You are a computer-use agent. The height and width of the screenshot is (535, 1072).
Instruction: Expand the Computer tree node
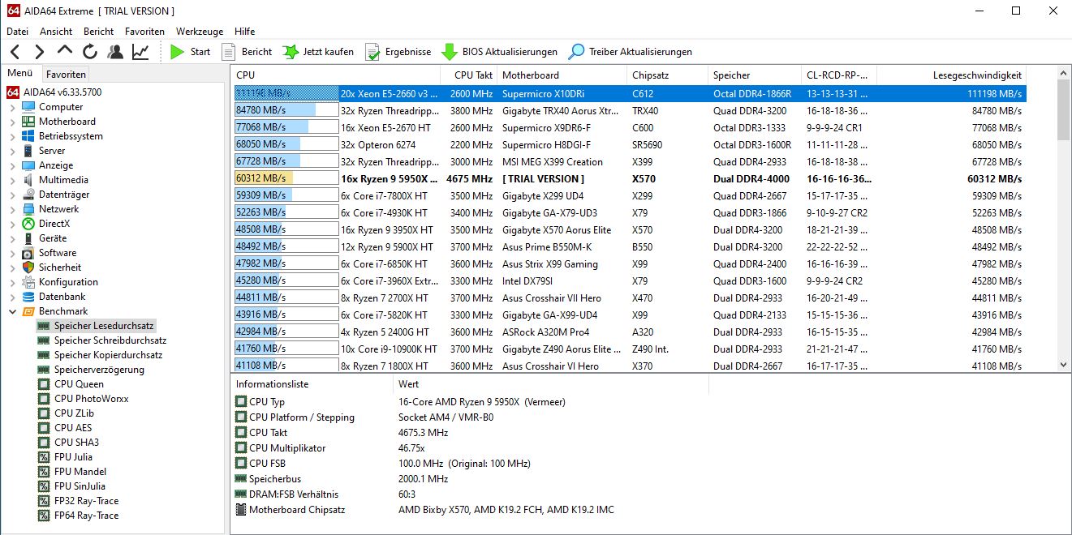tap(13, 107)
